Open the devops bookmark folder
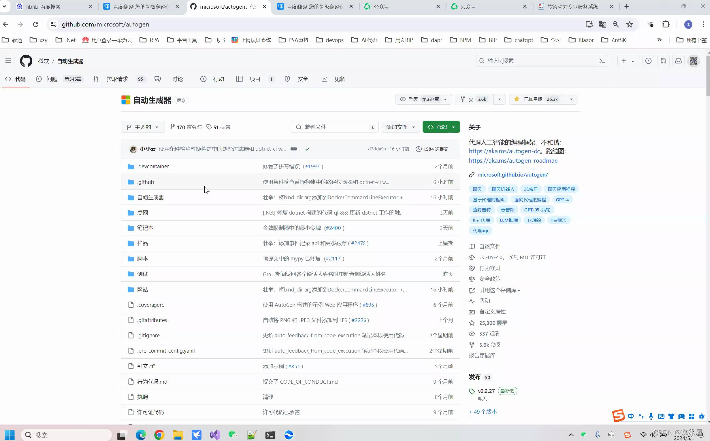Viewport: 710px width, 441px height. point(329,40)
